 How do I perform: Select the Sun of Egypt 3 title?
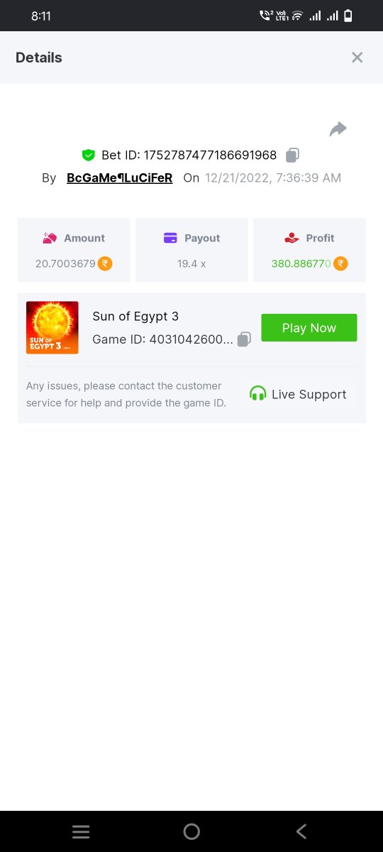(135, 316)
